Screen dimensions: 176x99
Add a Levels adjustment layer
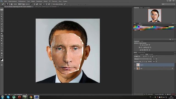(143, 45)
